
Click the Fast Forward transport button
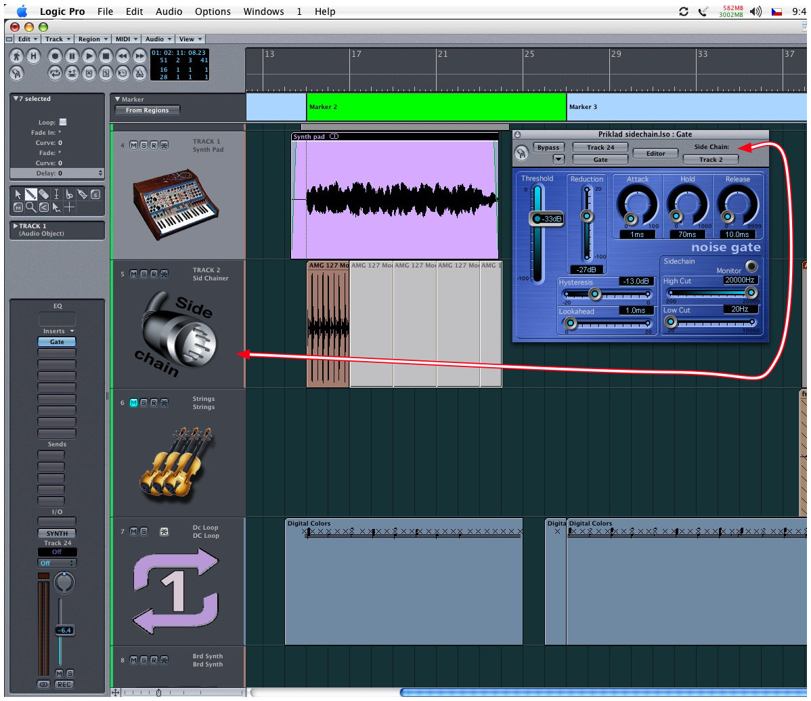point(139,56)
